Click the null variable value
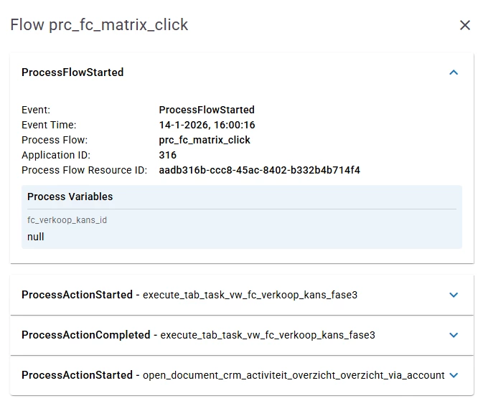 click(36, 237)
